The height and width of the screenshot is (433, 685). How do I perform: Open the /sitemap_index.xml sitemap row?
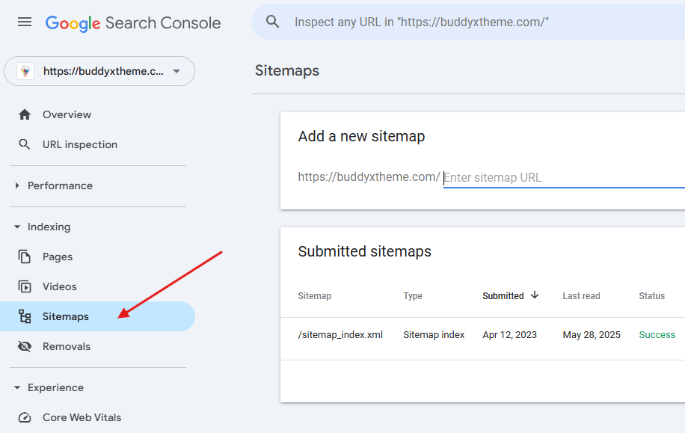coord(340,334)
